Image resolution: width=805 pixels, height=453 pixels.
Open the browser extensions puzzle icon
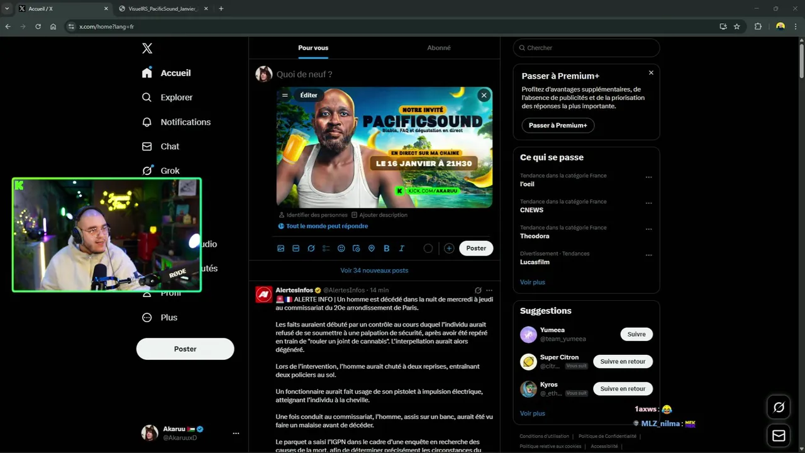(x=758, y=26)
